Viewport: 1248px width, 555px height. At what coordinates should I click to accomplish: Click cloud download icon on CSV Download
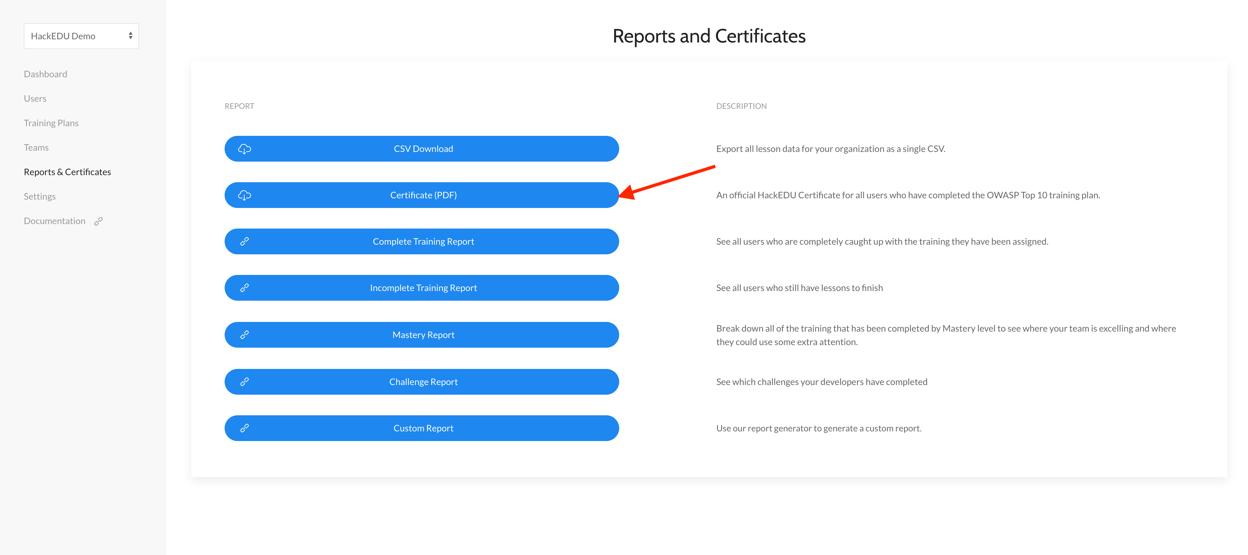click(x=244, y=149)
